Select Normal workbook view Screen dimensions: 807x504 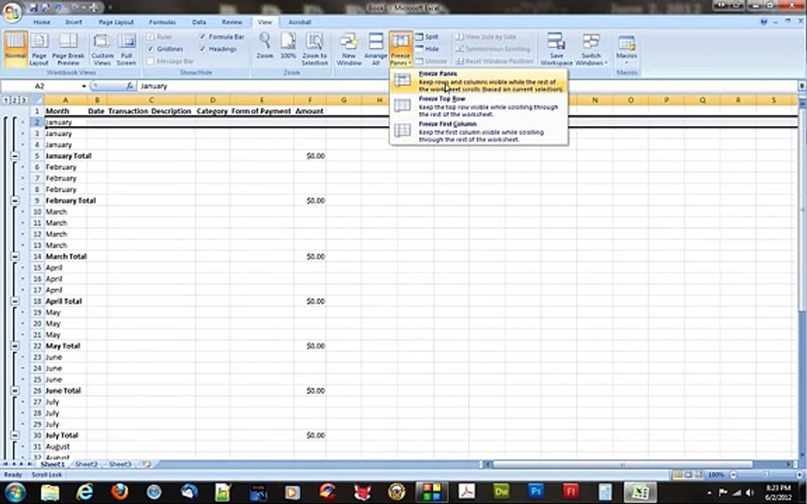pos(15,49)
